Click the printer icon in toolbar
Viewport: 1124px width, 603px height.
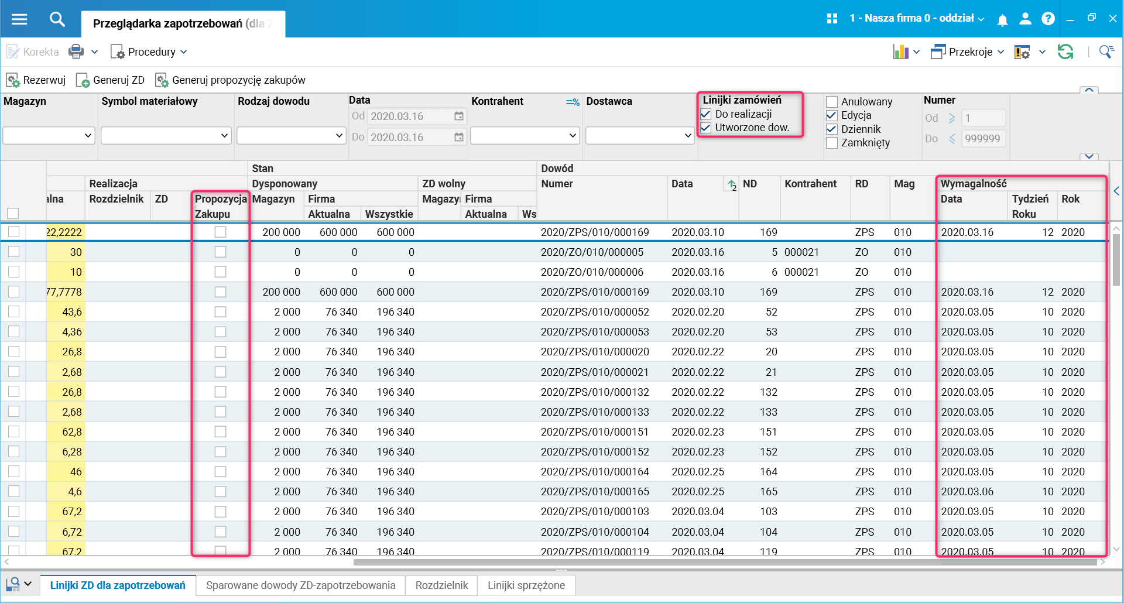click(x=76, y=52)
